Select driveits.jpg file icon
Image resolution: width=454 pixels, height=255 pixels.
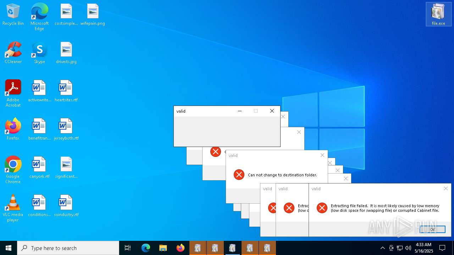(x=66, y=53)
